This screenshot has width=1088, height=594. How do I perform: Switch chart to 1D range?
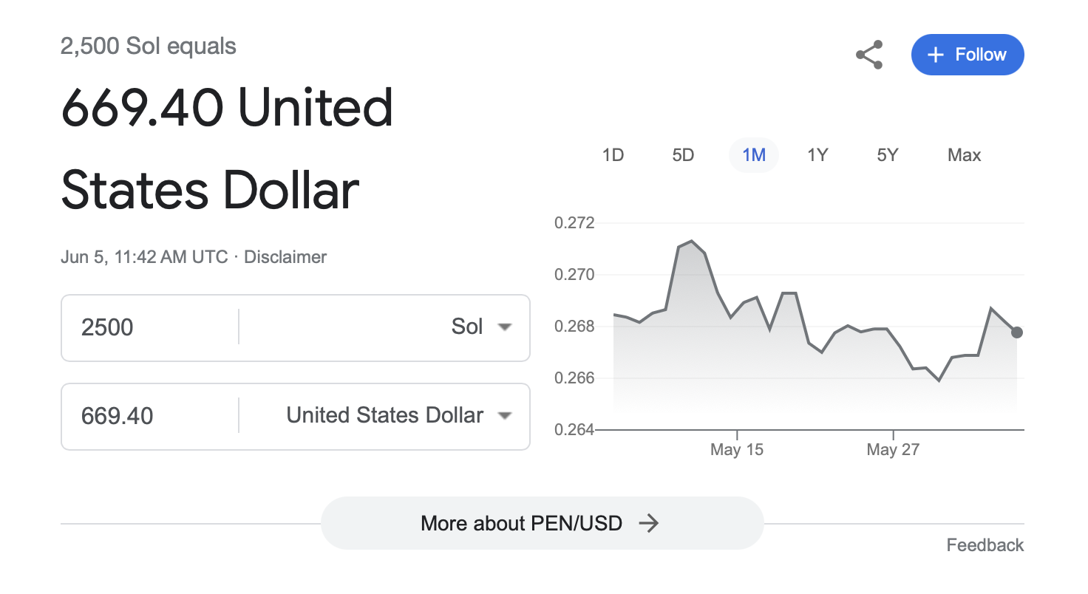tap(613, 155)
